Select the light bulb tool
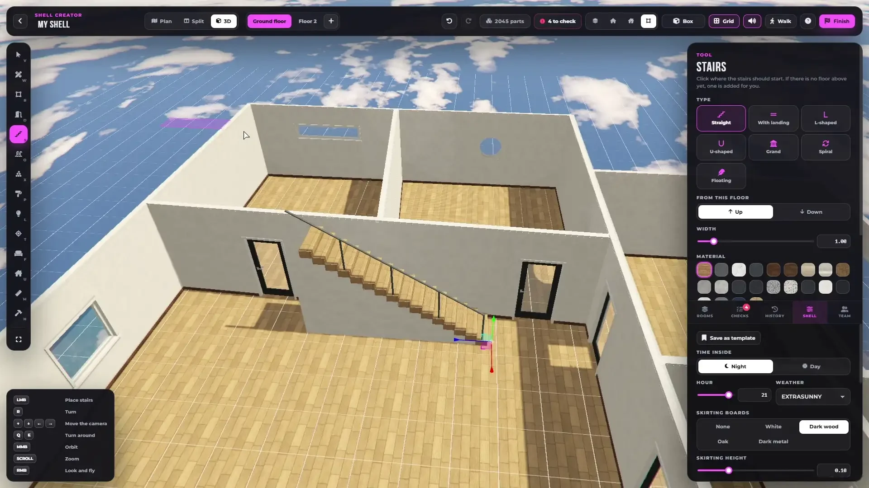Screen dimensions: 869x488 [19, 214]
